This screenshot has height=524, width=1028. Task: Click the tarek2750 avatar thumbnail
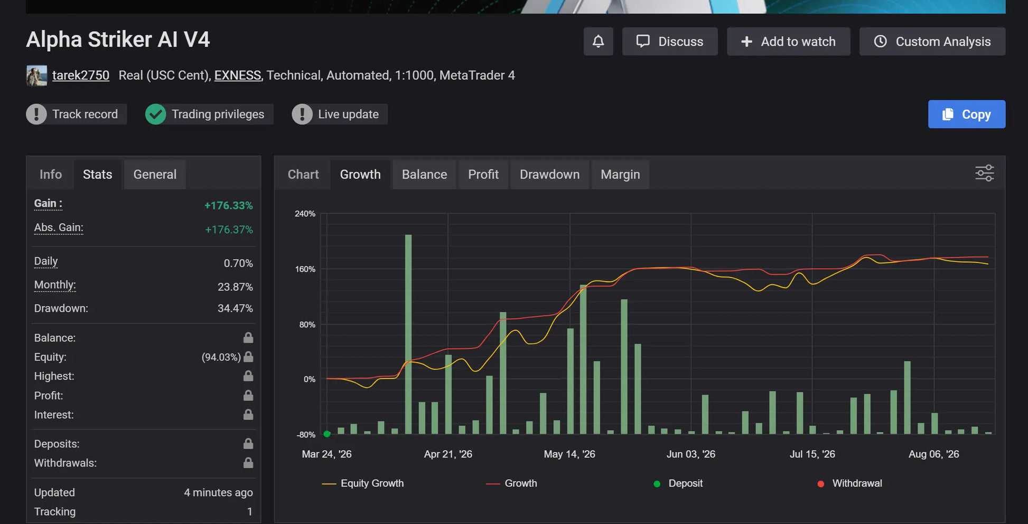point(36,75)
